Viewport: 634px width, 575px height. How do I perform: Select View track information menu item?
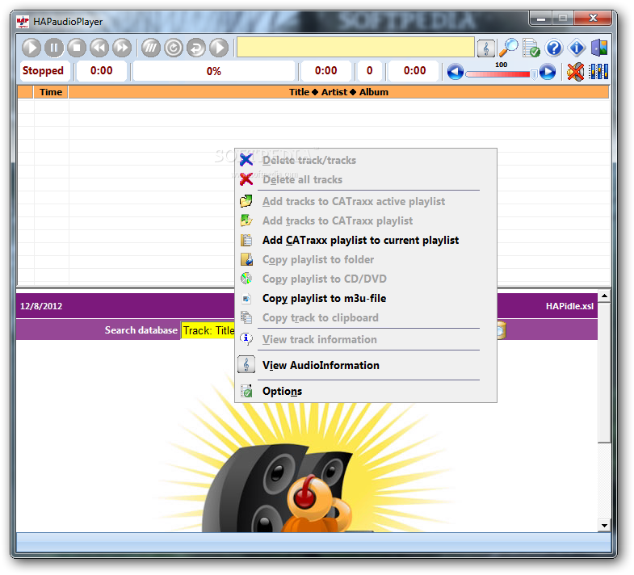[x=366, y=340]
